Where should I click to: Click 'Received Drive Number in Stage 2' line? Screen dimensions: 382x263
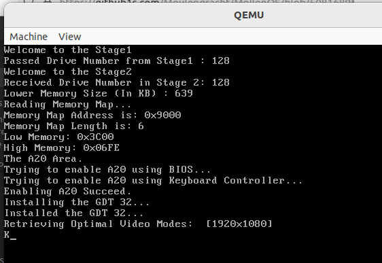tap(117, 82)
